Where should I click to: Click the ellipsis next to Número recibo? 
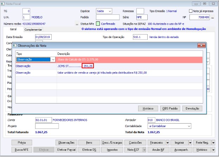pyautogui.click(x=77, y=24)
